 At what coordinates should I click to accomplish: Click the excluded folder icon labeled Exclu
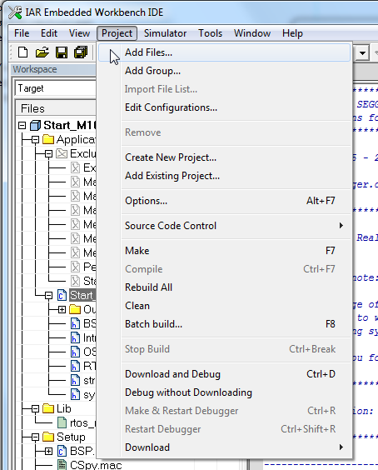(x=62, y=153)
